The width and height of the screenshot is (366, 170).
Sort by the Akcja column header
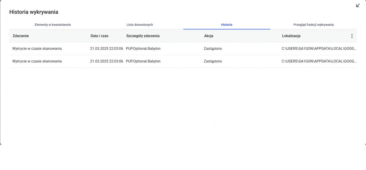(x=209, y=36)
